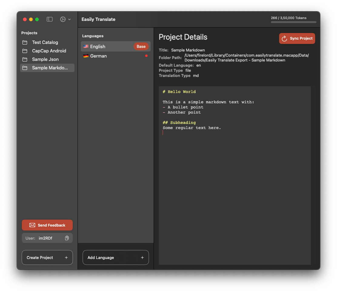
Task: Click the folder icon beside Test Catalog
Action: [x=25, y=42]
